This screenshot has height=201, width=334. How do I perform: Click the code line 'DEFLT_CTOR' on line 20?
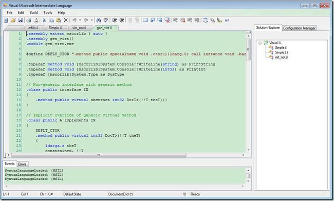[x=47, y=131]
